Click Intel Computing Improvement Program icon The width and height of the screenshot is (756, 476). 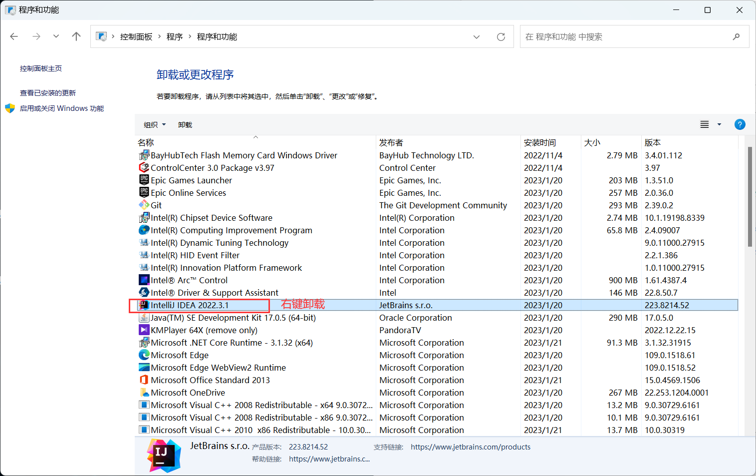pyautogui.click(x=144, y=230)
